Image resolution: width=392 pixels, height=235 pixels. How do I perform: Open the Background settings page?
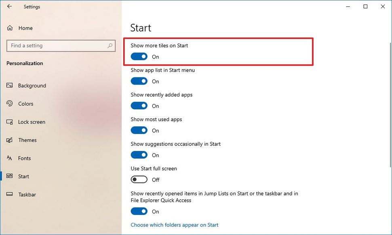coord(32,85)
